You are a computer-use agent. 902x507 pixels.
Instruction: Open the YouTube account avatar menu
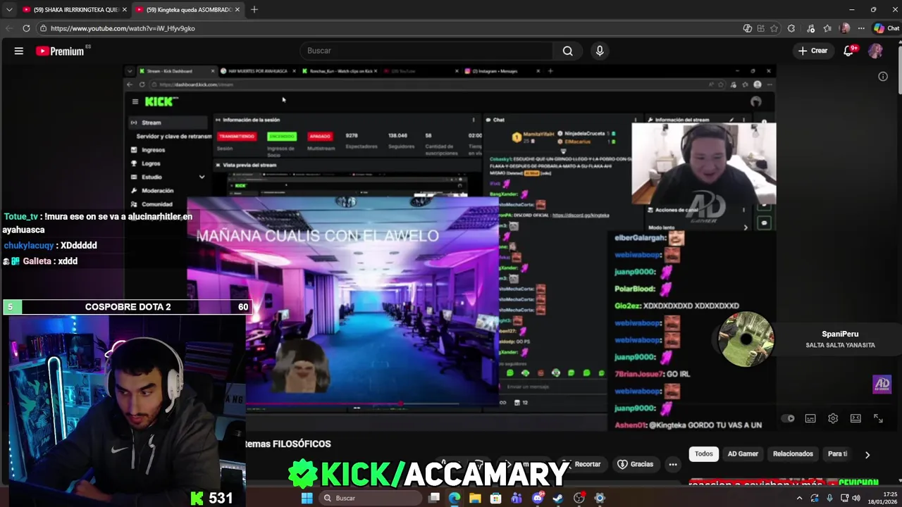point(875,51)
